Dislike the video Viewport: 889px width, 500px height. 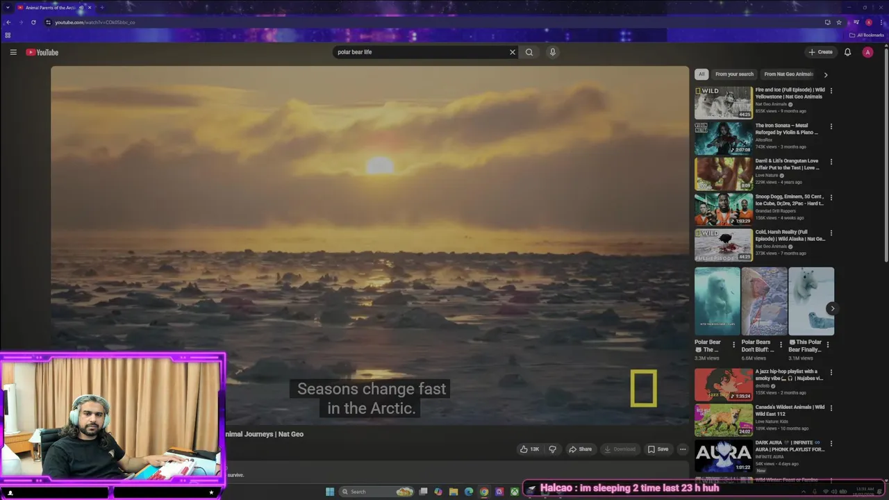tap(553, 449)
